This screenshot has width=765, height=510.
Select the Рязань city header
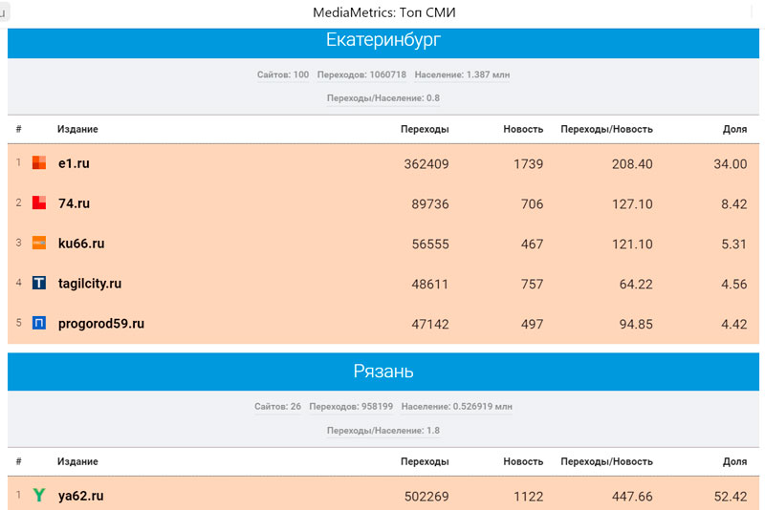click(382, 372)
